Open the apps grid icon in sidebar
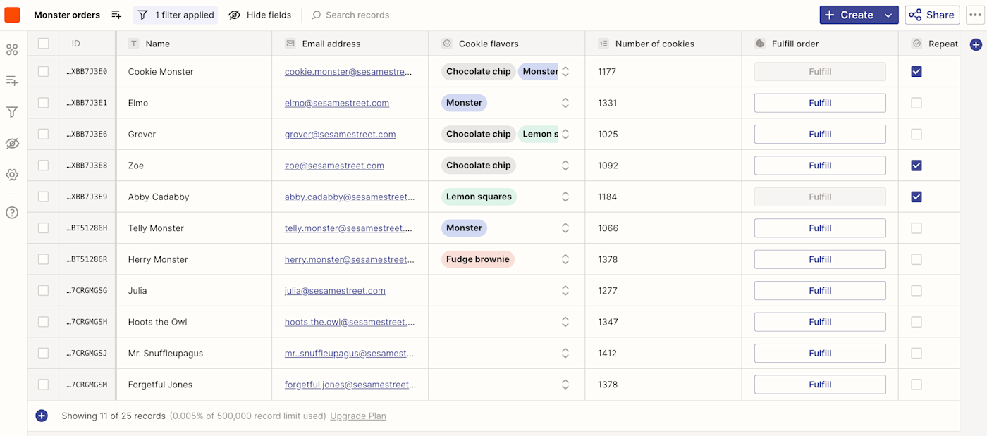Image resolution: width=987 pixels, height=436 pixels. [x=12, y=50]
